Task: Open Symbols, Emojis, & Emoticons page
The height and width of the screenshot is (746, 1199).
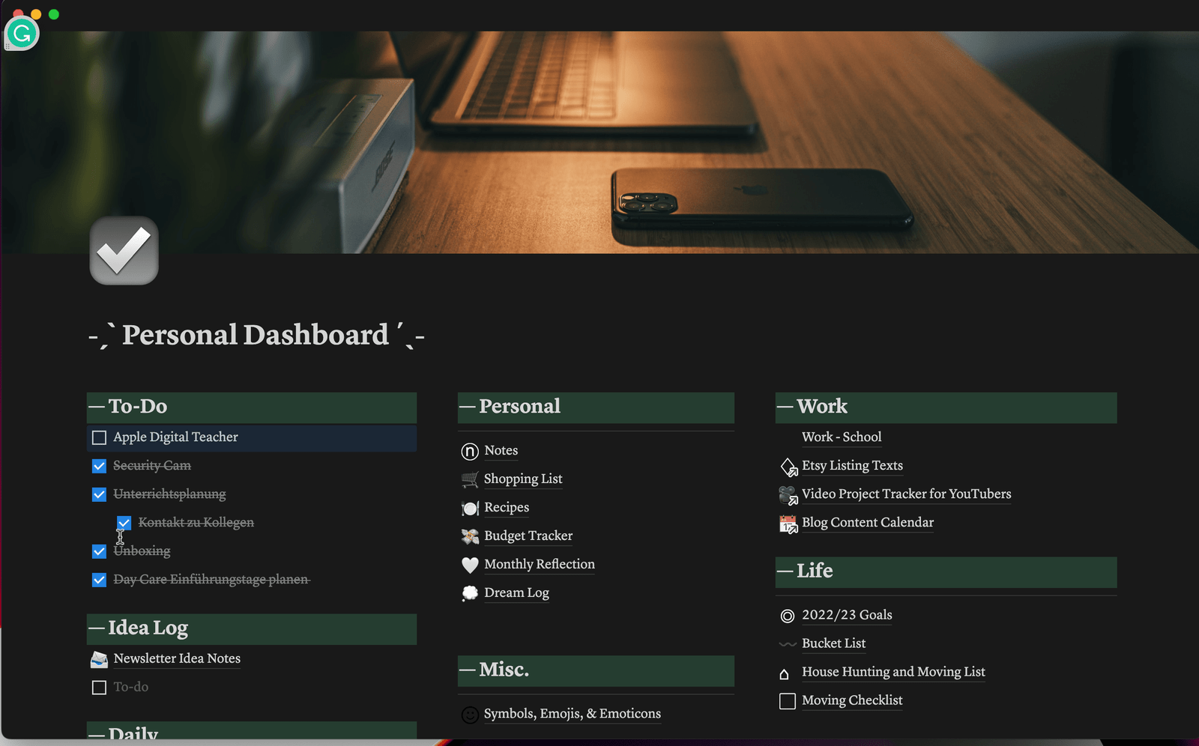Action: coord(572,714)
